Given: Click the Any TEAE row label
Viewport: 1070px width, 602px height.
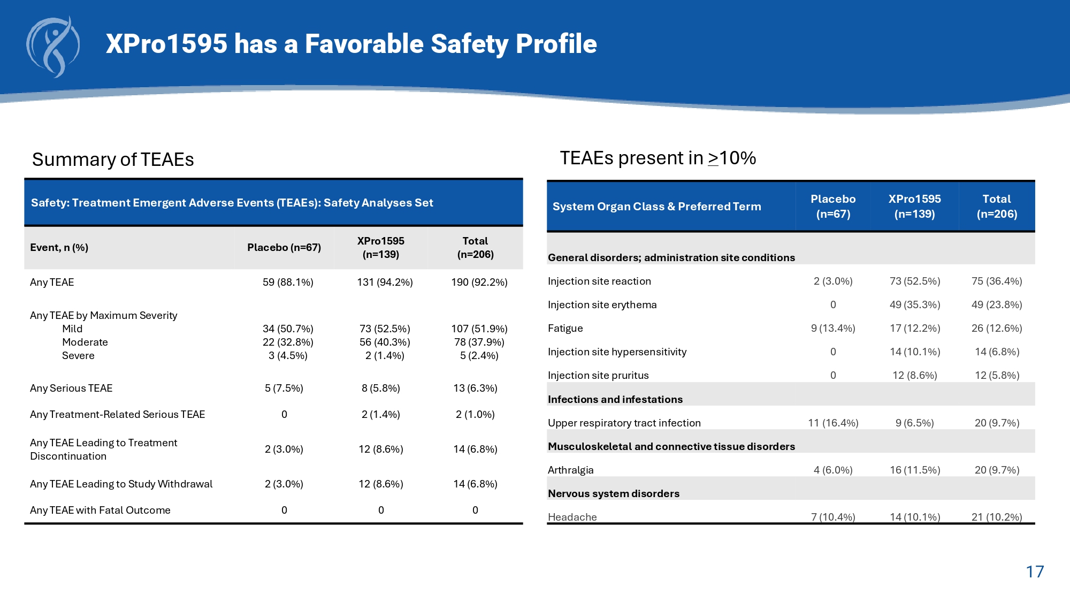Looking at the screenshot, I should pyautogui.click(x=52, y=282).
